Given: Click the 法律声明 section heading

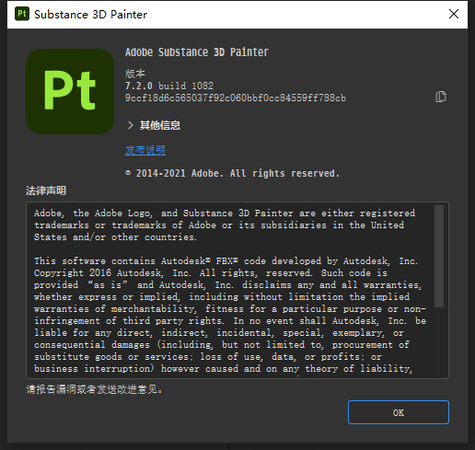Looking at the screenshot, I should (46, 190).
